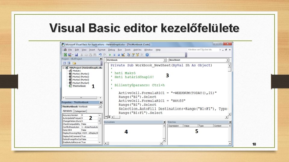Click the View Microsoft Excel toolbar icon
289x162 pixels.
[65, 55]
